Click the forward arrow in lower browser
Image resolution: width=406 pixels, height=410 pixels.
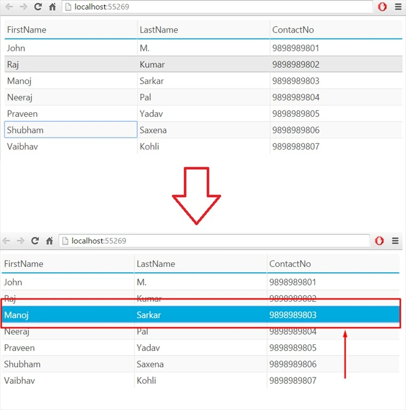click(x=20, y=241)
